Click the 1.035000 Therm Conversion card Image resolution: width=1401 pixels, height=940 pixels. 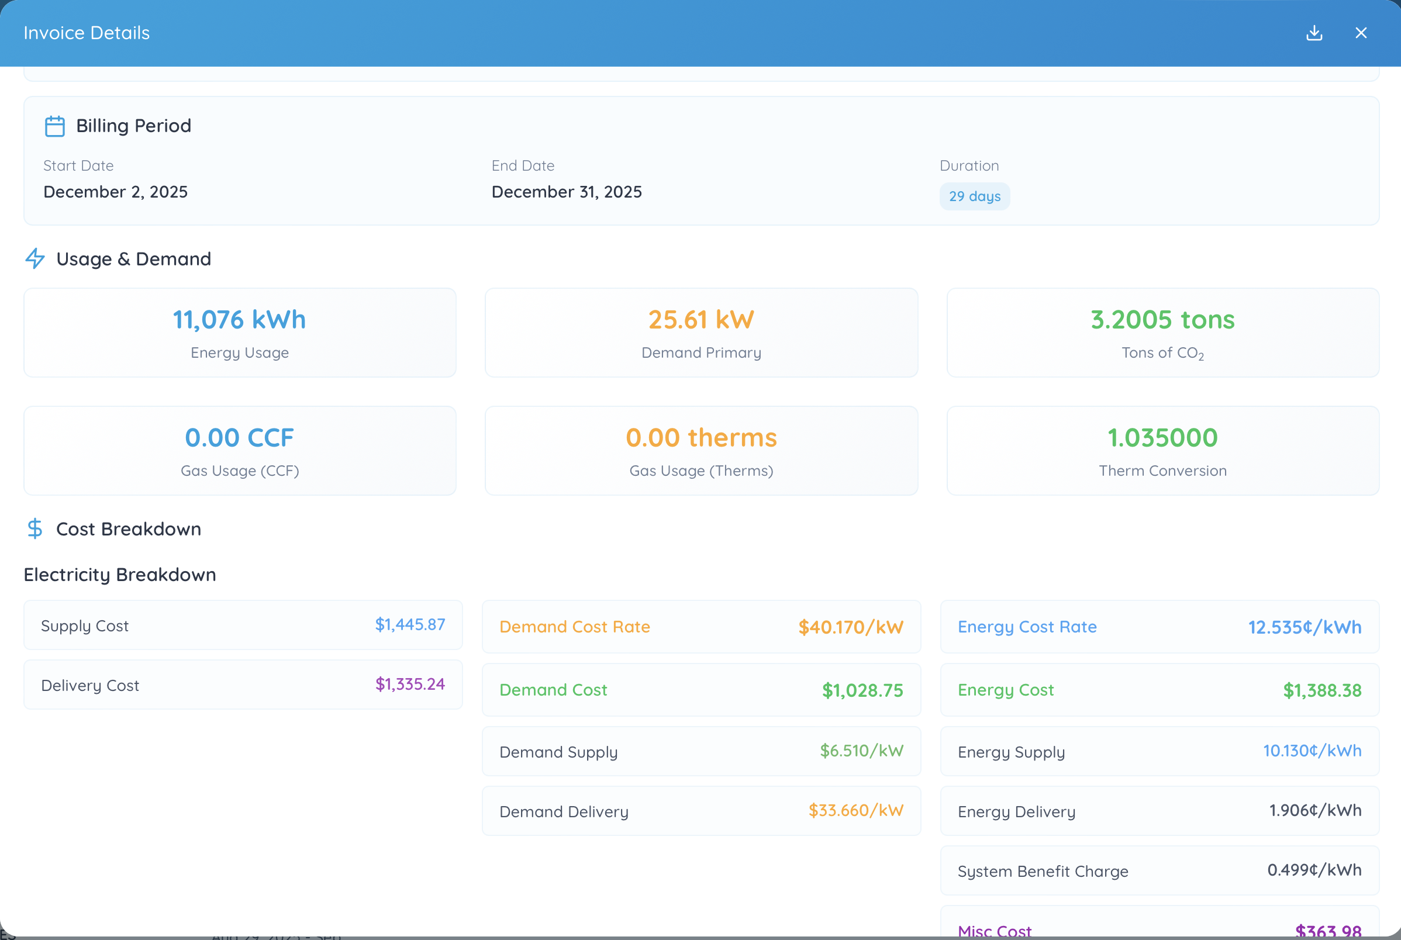coord(1162,451)
